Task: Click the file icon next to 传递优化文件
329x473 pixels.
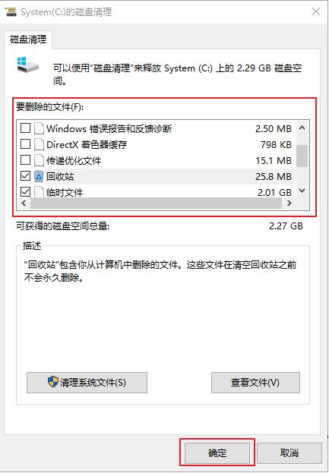Action: [39, 160]
